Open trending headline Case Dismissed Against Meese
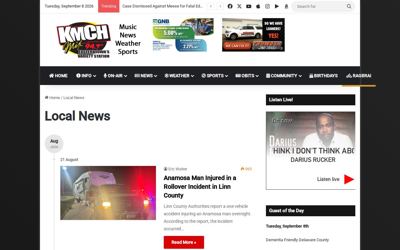400x250 pixels. coord(162,6)
